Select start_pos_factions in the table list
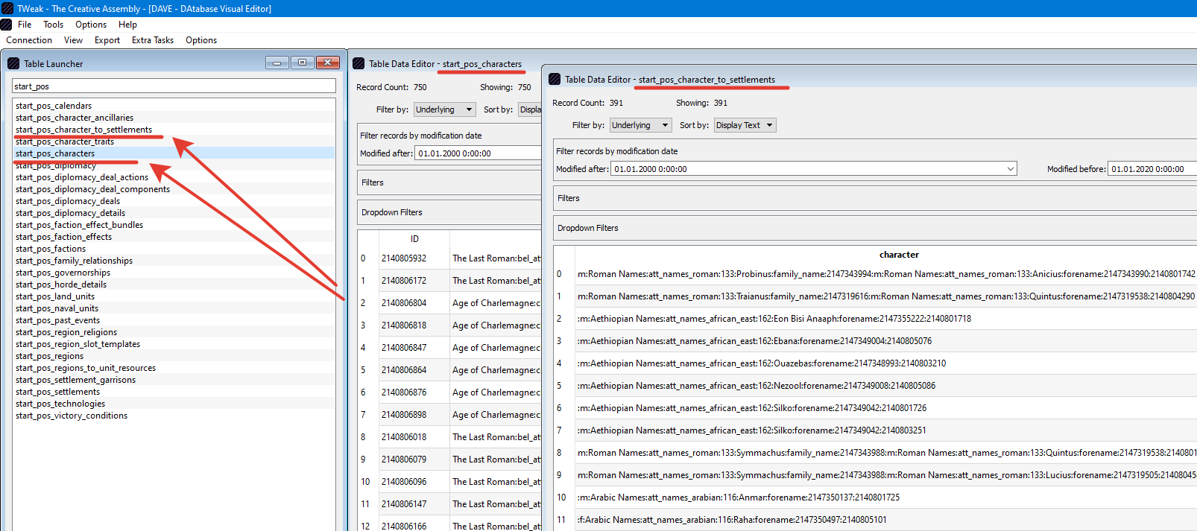1197x531 pixels. click(x=51, y=249)
